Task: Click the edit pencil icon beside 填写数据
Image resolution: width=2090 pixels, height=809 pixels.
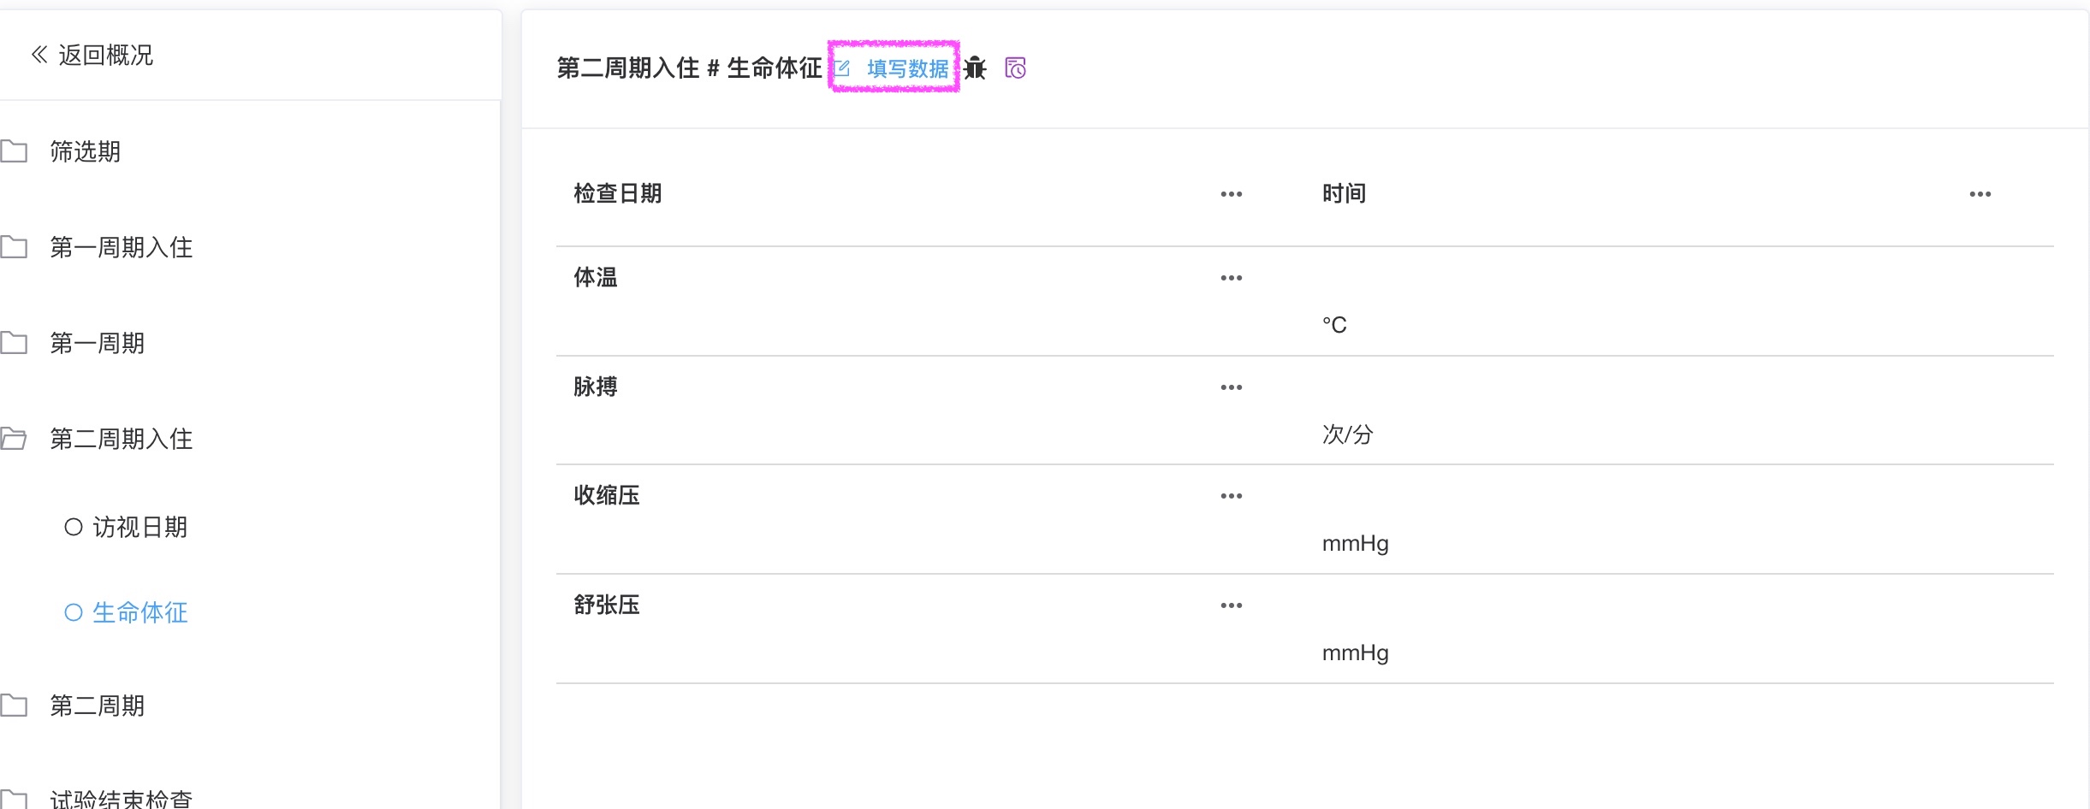Action: tap(842, 68)
